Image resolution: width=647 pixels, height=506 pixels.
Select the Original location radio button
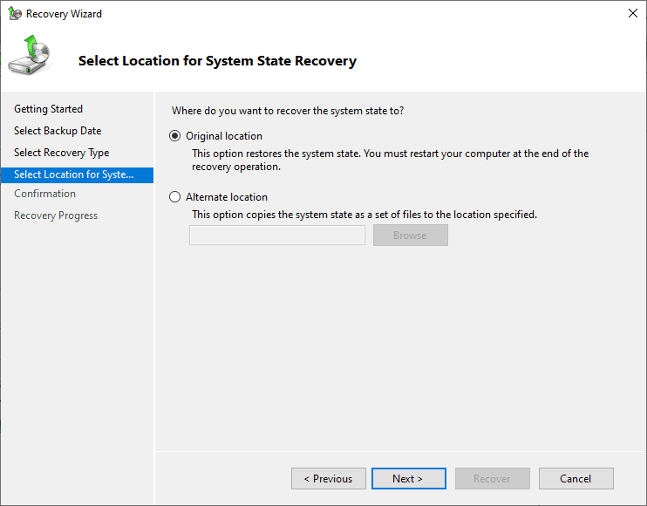(x=174, y=136)
